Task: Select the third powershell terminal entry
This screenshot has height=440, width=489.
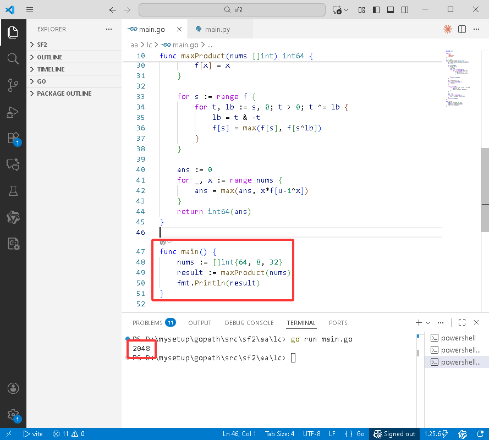Action: point(457,362)
